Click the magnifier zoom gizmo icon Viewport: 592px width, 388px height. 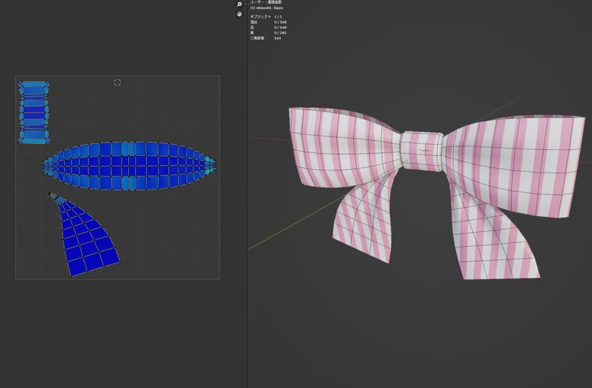click(239, 4)
